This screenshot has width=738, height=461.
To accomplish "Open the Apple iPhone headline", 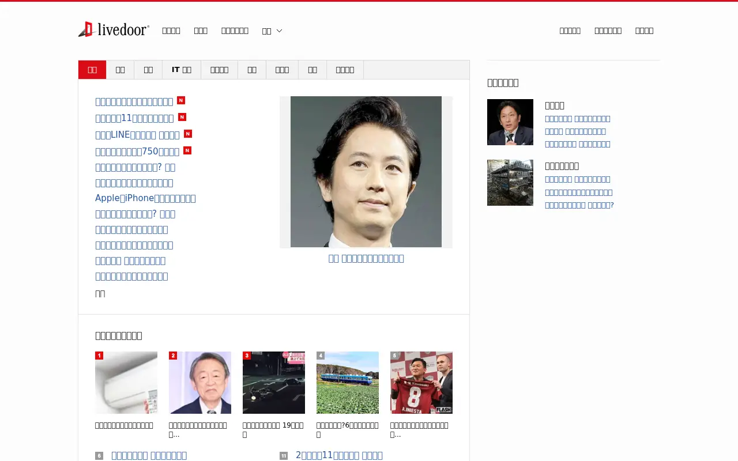I will [x=145, y=198].
